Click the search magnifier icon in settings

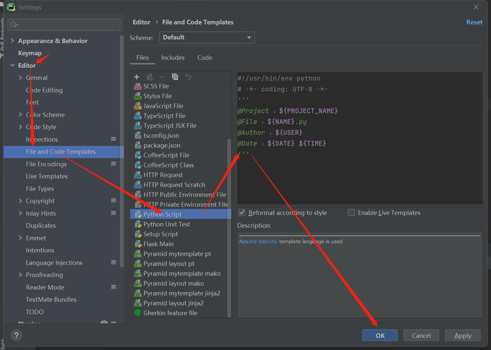(14, 25)
